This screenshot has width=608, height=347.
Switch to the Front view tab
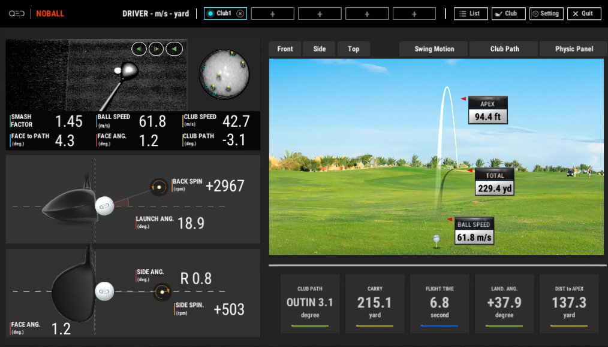click(x=285, y=49)
